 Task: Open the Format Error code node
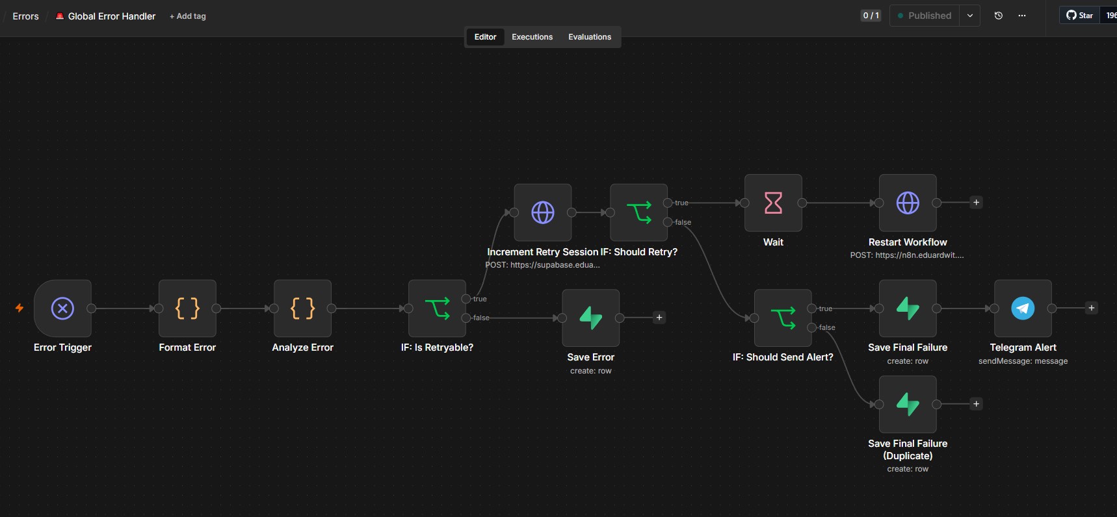(x=187, y=309)
